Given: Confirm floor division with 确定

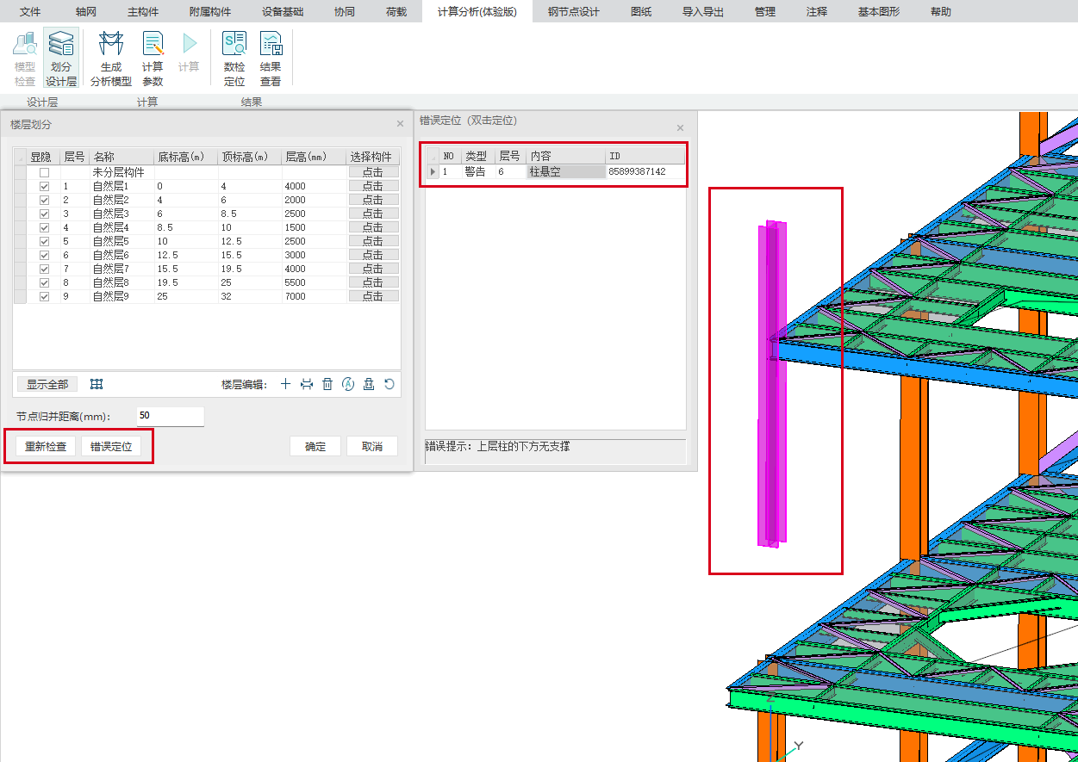Looking at the screenshot, I should click(x=315, y=447).
